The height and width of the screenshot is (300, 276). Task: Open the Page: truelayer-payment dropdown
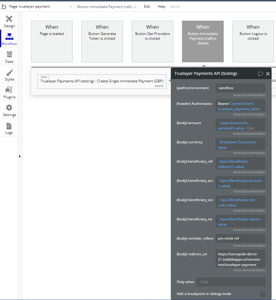(41, 7)
